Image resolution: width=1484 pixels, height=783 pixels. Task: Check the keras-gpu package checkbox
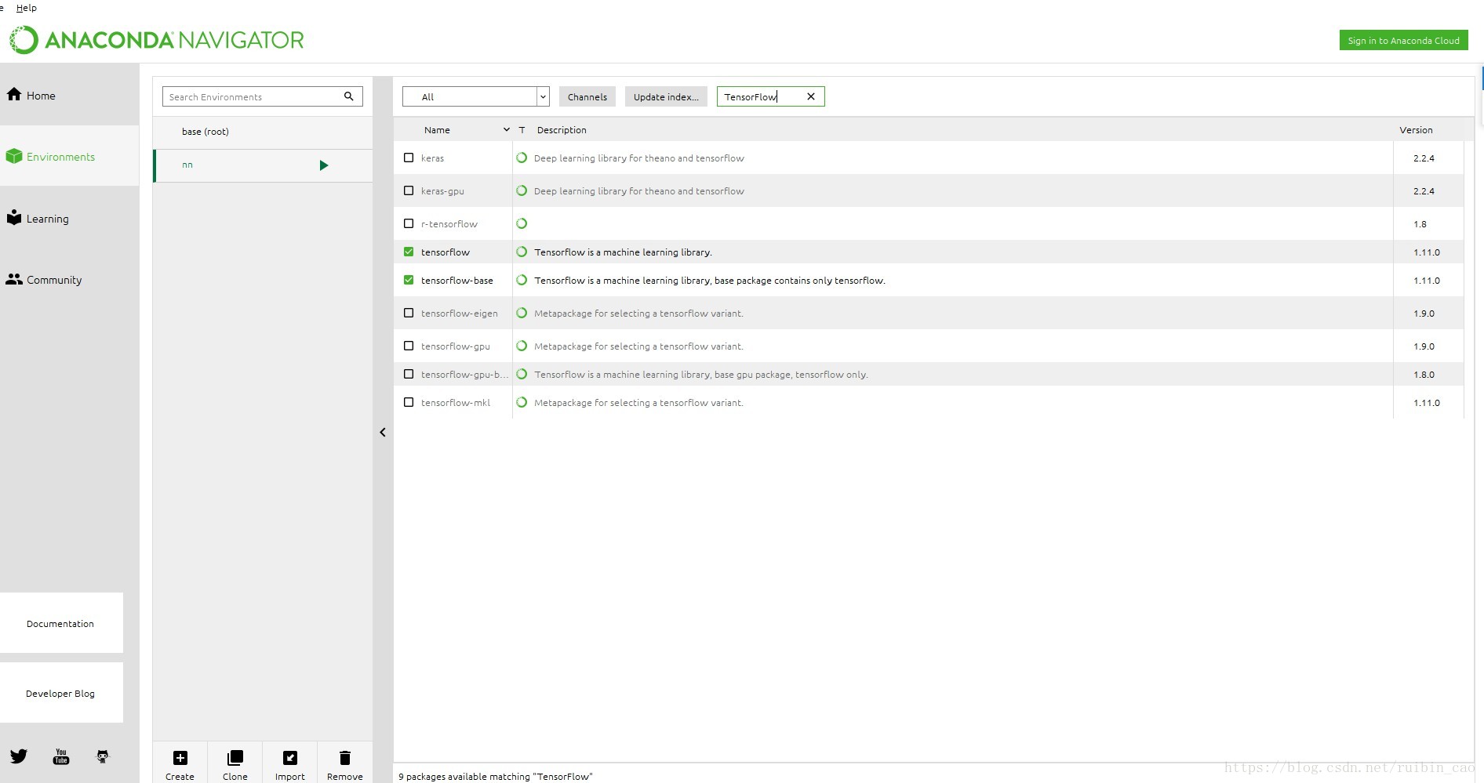pyautogui.click(x=409, y=190)
